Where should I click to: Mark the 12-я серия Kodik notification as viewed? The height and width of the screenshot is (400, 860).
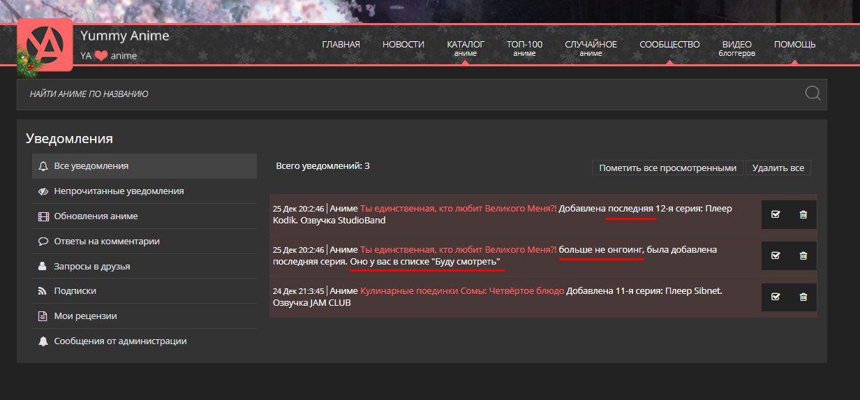coord(776,214)
